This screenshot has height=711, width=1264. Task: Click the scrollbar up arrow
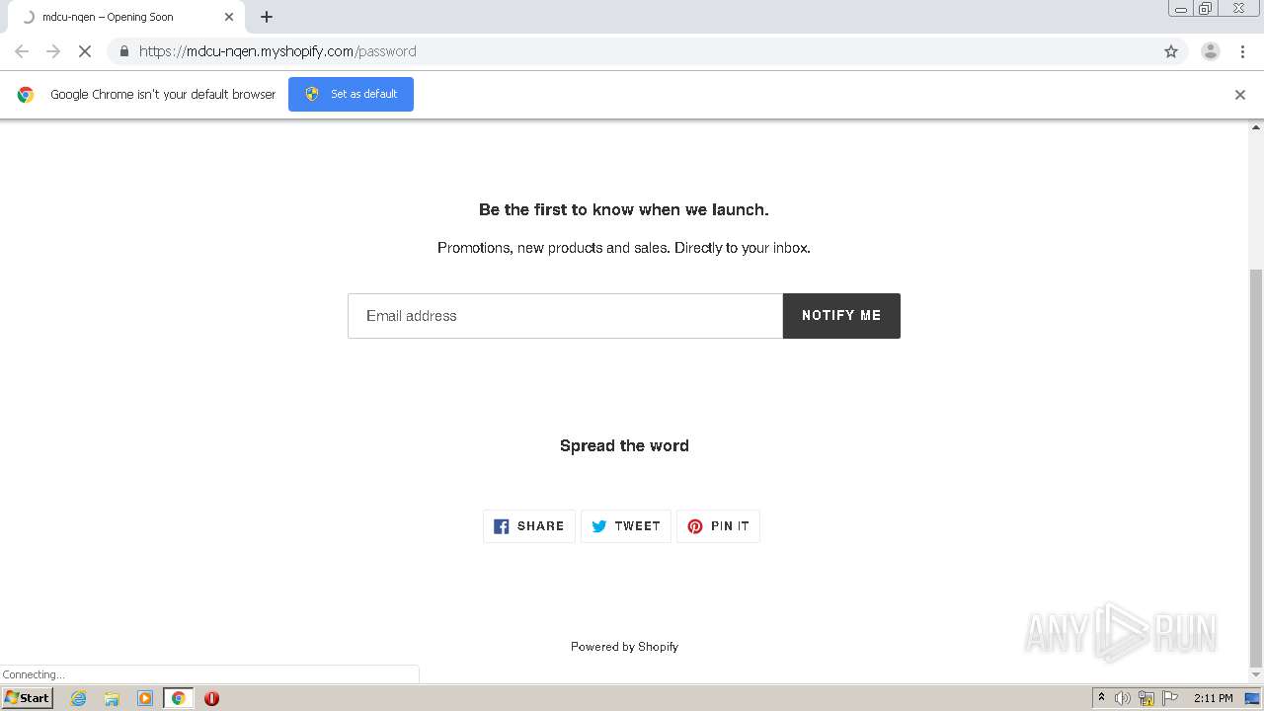coord(1256,127)
